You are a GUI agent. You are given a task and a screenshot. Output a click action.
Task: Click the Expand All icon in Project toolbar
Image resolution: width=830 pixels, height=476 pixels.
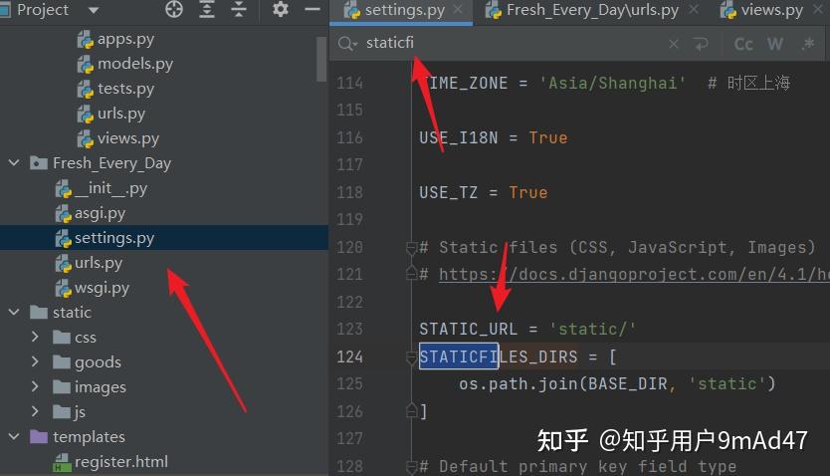(x=207, y=9)
